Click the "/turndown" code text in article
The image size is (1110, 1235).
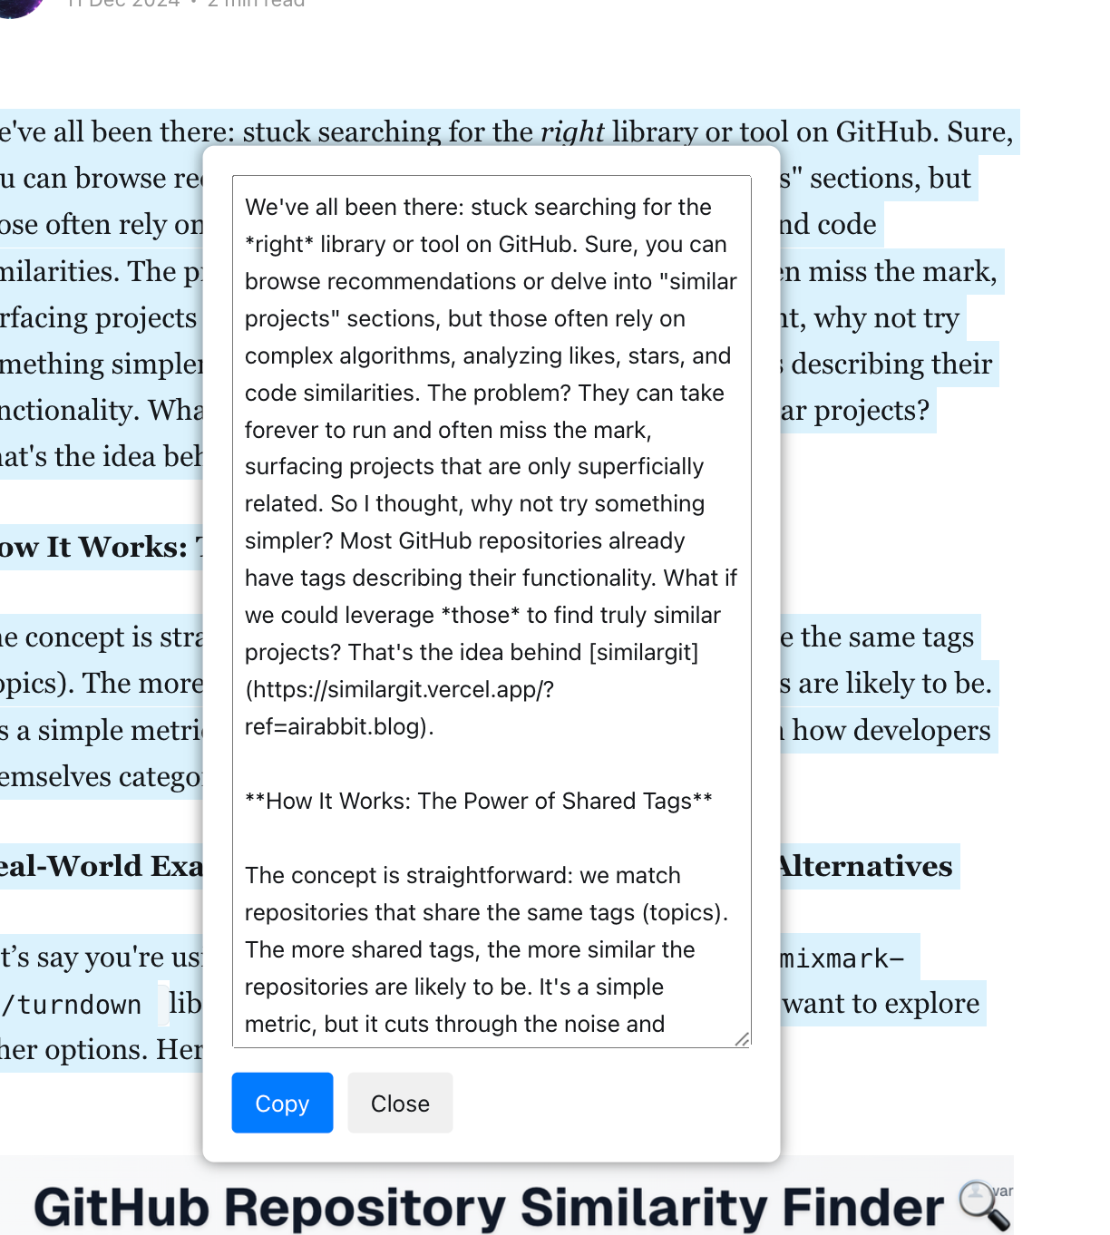click(x=72, y=1005)
